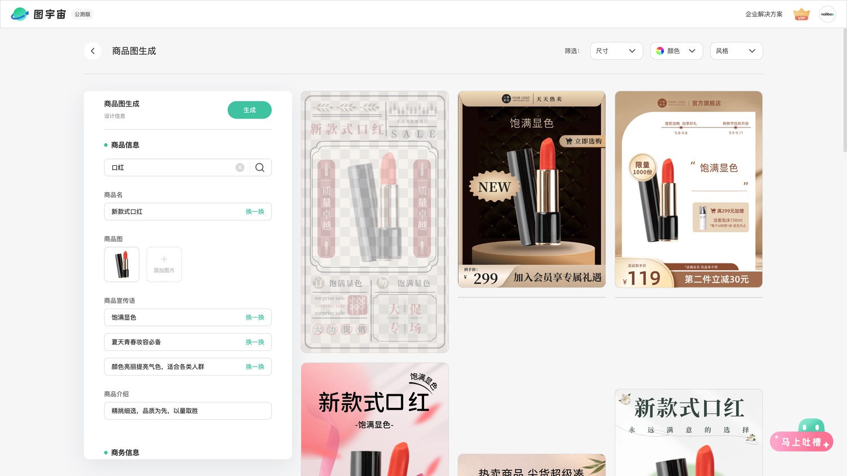Open the gray retro SALE lipstick template

[x=375, y=222]
